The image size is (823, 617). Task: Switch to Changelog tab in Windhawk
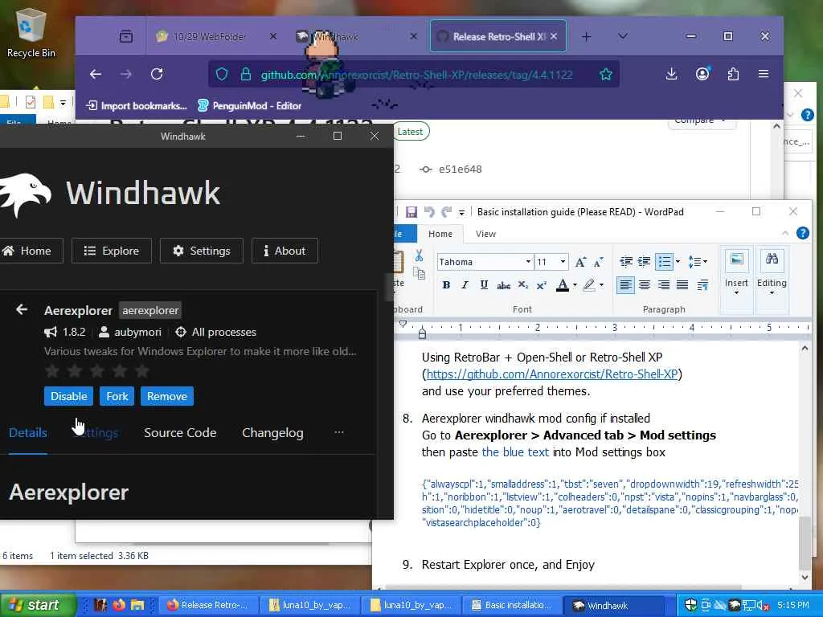tap(272, 432)
